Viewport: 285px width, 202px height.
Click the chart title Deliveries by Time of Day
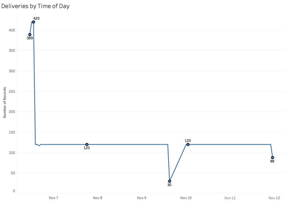coord(35,6)
